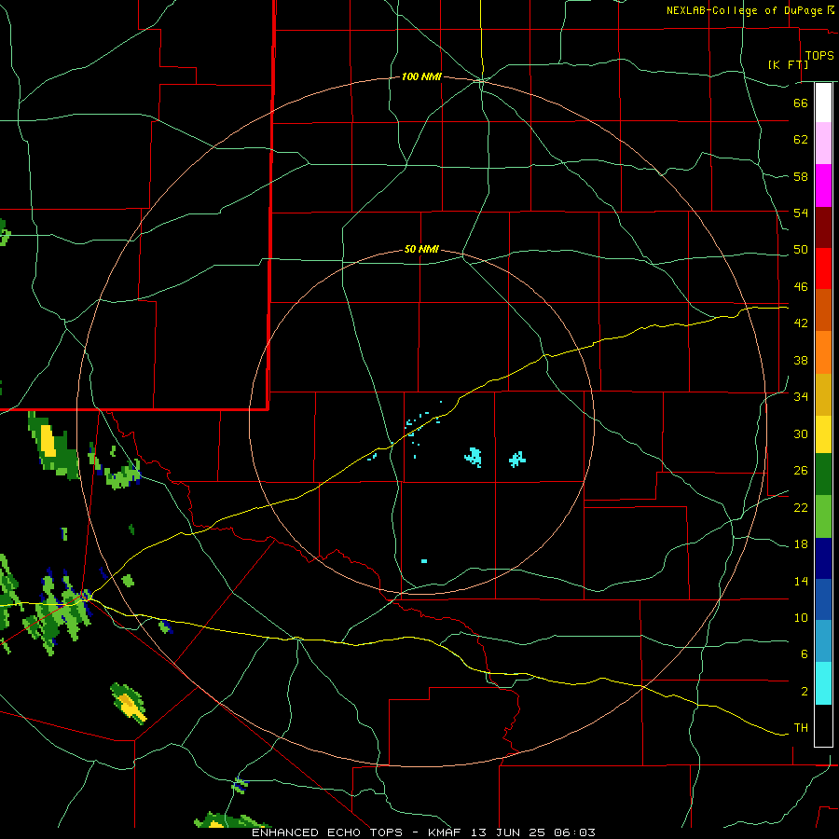
Task: Click the 'NEXLAB-College of DuPage' credit text
Action: [x=745, y=10]
